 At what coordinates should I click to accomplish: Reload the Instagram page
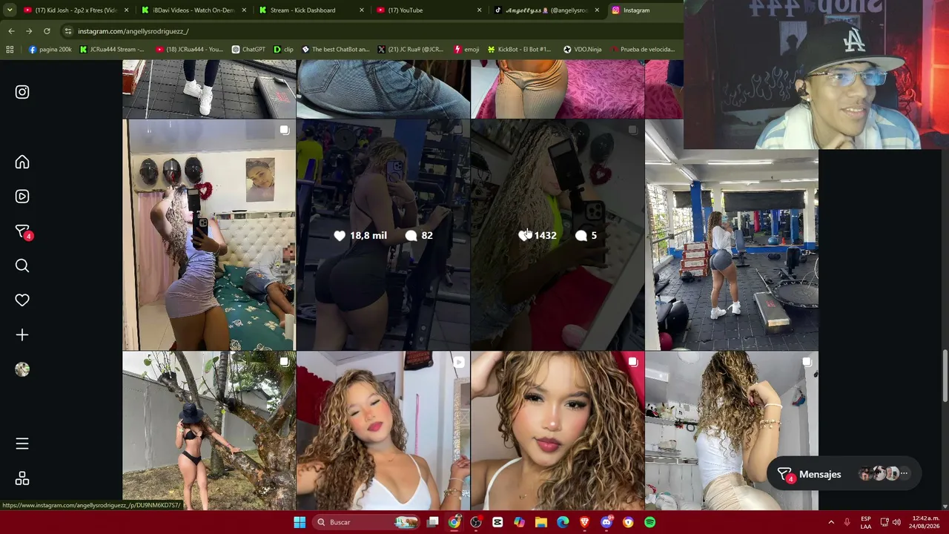pos(47,31)
